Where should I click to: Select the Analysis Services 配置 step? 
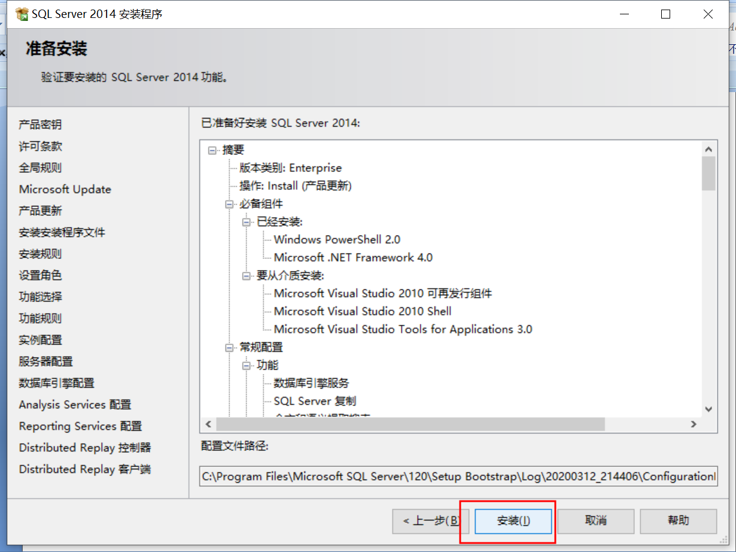[75, 404]
